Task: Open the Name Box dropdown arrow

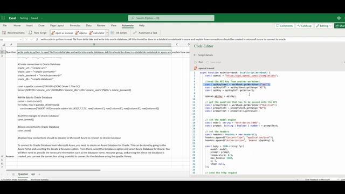Action: click(20, 39)
